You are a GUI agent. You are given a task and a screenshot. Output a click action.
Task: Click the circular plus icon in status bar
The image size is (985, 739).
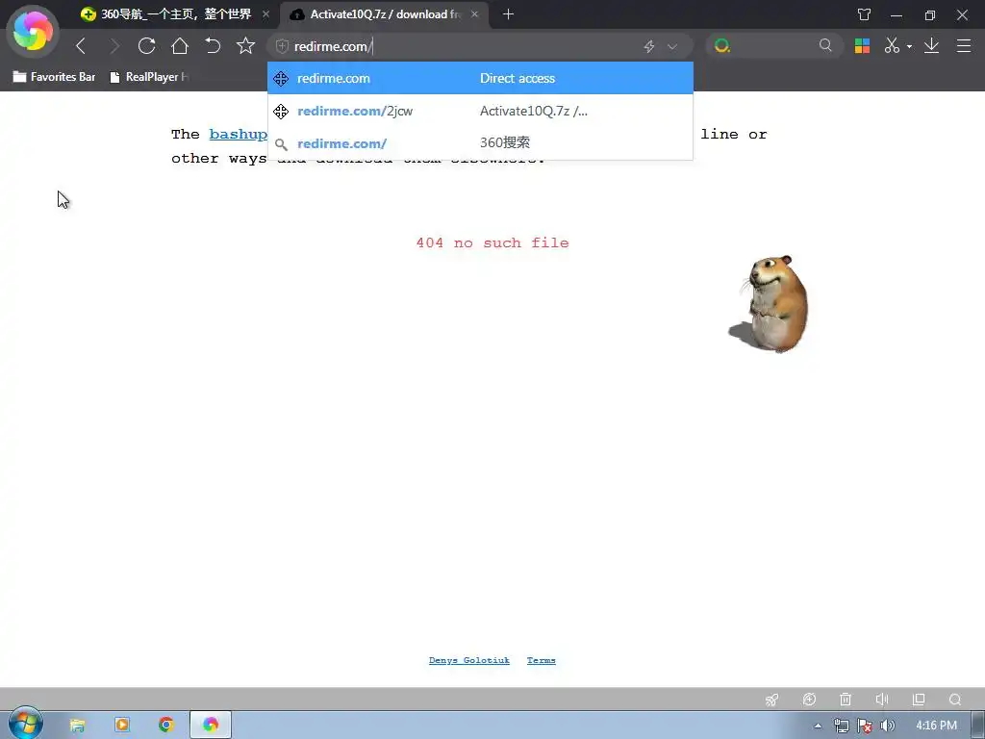(809, 700)
